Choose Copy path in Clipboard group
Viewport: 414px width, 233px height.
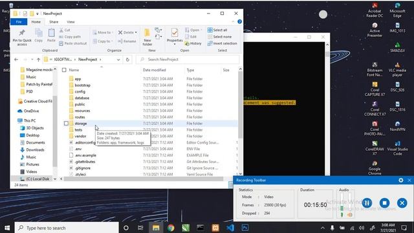point(71,37)
